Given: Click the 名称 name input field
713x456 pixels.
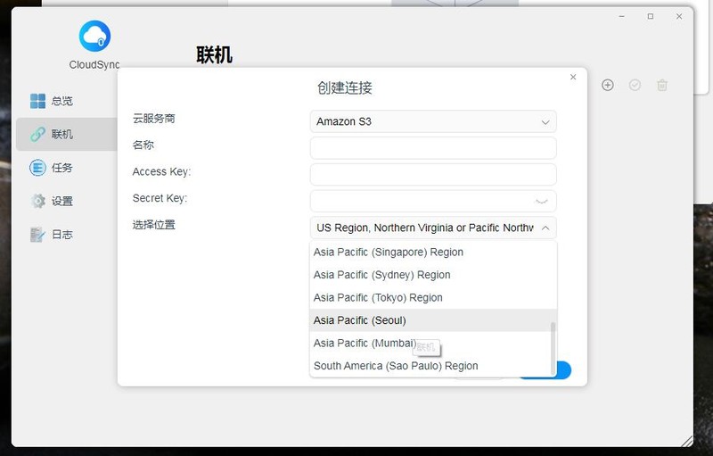Looking at the screenshot, I should [x=433, y=148].
